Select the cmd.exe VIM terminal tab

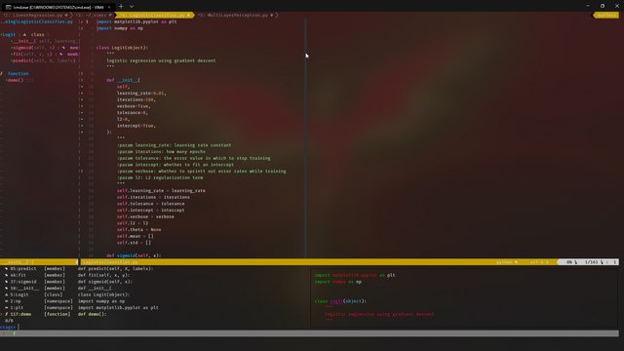point(58,7)
